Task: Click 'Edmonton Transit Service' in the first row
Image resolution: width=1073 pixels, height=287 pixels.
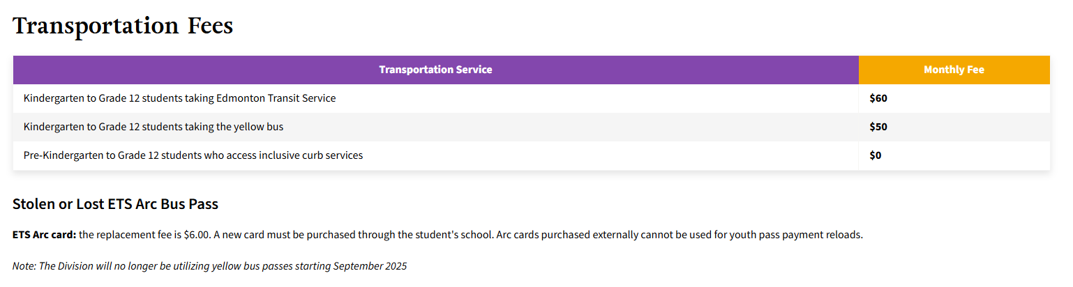Action: (276, 98)
